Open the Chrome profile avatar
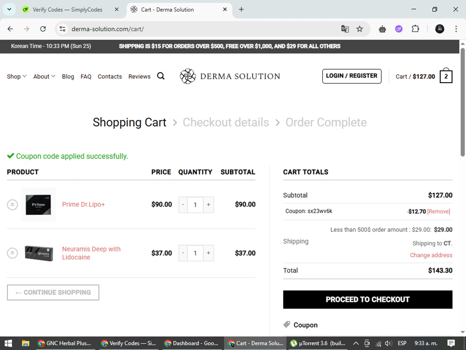466x350 pixels. [440, 29]
